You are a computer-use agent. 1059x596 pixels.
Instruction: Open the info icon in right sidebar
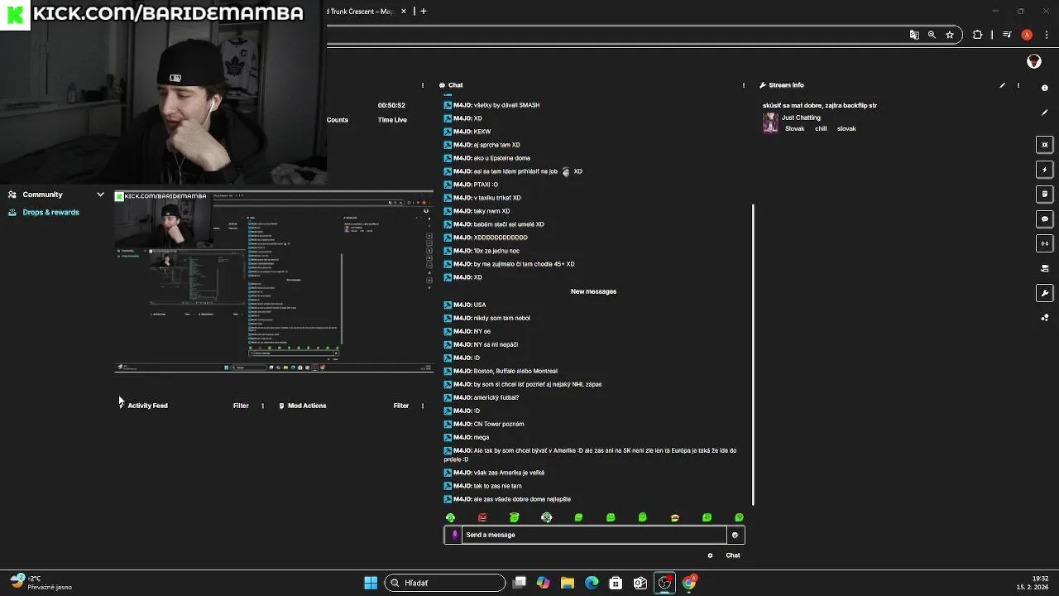click(1045, 88)
